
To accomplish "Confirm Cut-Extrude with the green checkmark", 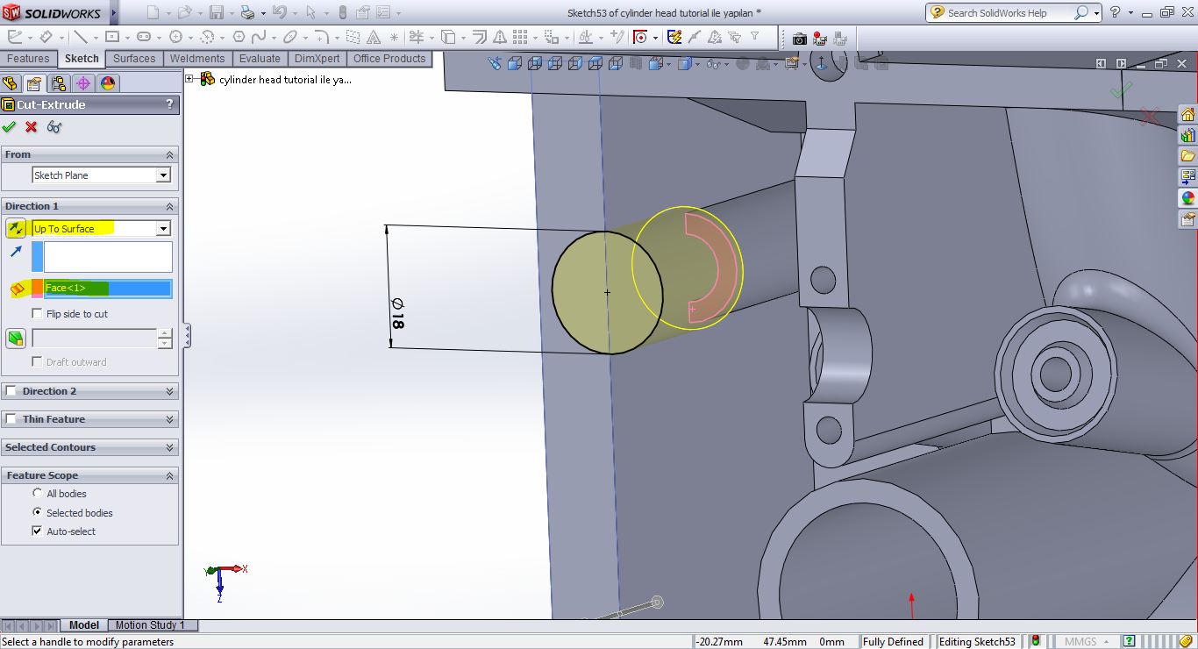I will (x=9, y=127).
